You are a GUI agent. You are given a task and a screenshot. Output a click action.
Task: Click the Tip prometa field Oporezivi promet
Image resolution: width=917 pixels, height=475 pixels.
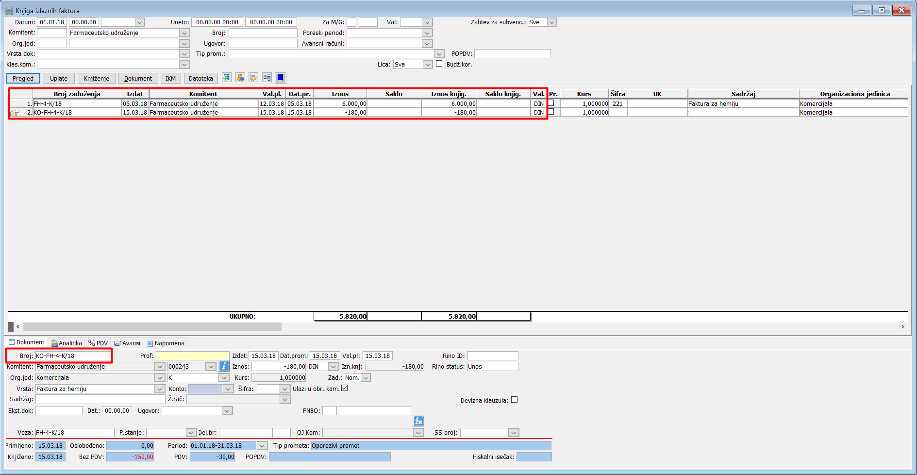coord(431,446)
